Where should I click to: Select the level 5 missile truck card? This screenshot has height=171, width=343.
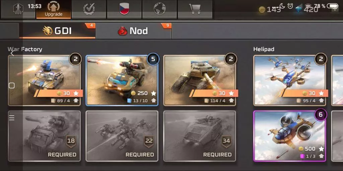(x=122, y=80)
